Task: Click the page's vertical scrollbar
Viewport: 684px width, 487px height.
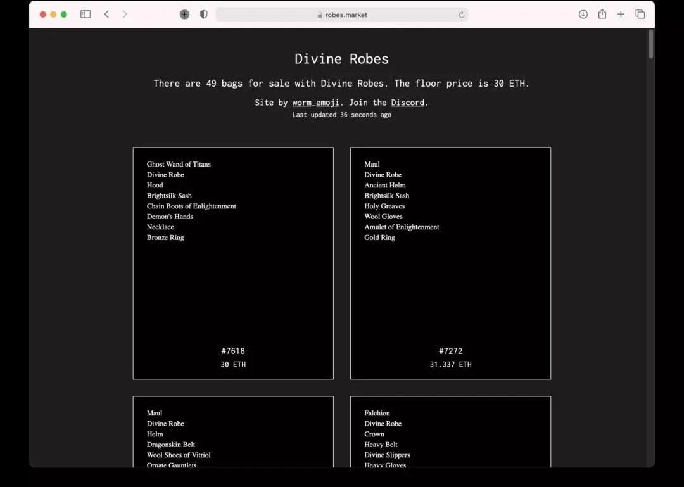Action: (650, 44)
